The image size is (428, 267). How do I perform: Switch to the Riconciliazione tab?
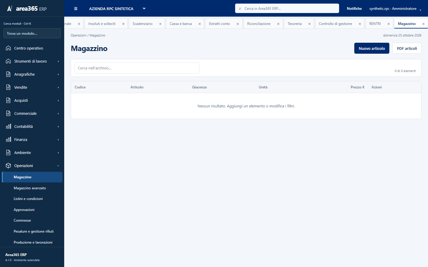tap(259, 24)
